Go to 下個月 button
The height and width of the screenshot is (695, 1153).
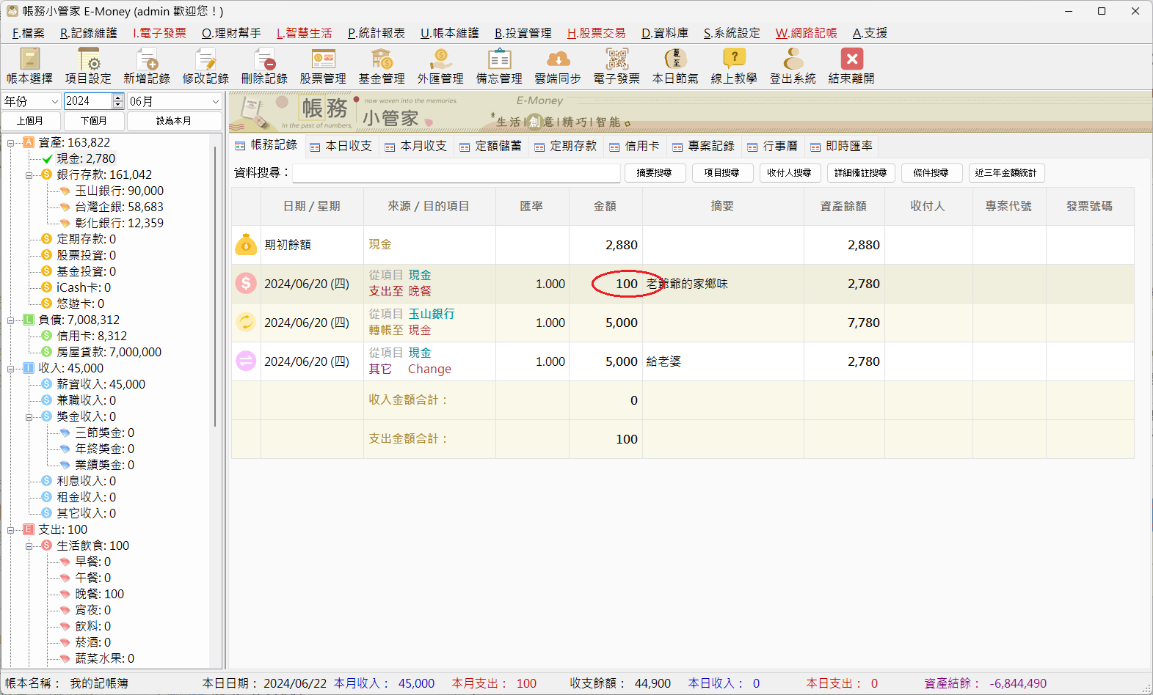[x=94, y=121]
